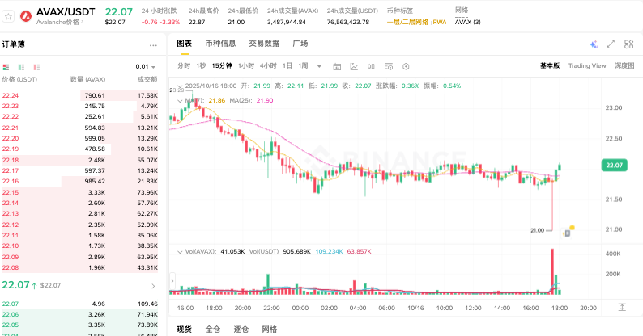Open the 网格 grid trading tab
Image resolution: width=643 pixels, height=336 pixels.
[x=270, y=329]
